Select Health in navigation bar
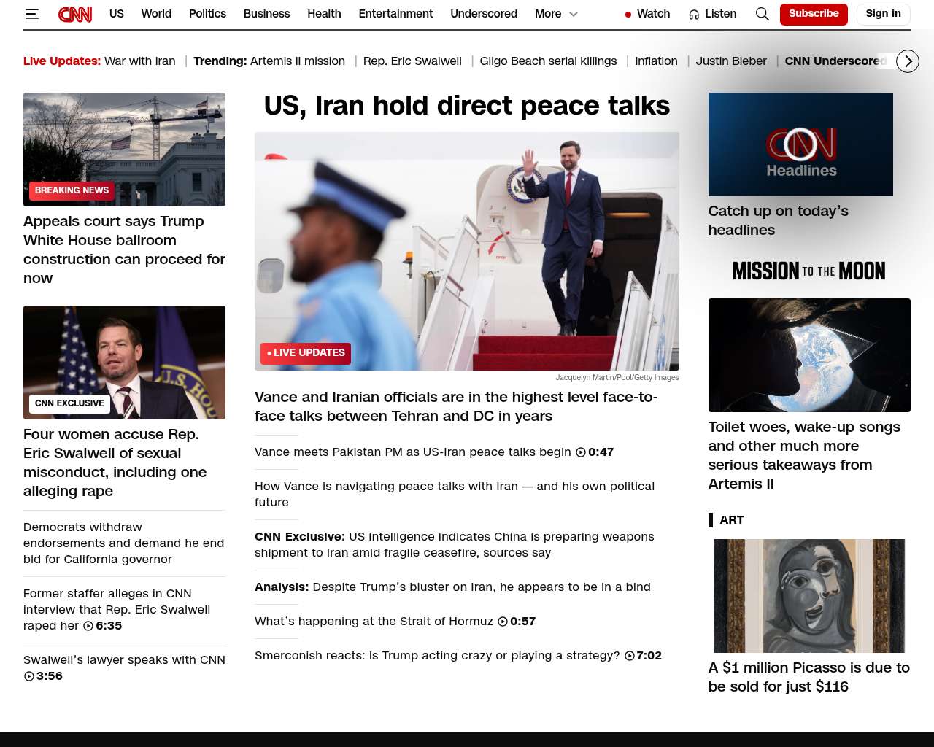 tap(324, 14)
